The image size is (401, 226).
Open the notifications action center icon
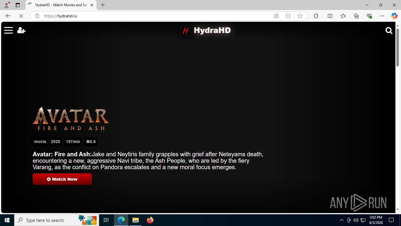391,220
